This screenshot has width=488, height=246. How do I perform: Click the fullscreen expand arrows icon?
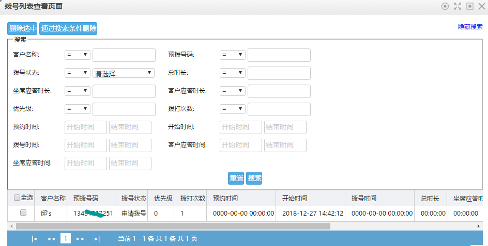coord(457,6)
